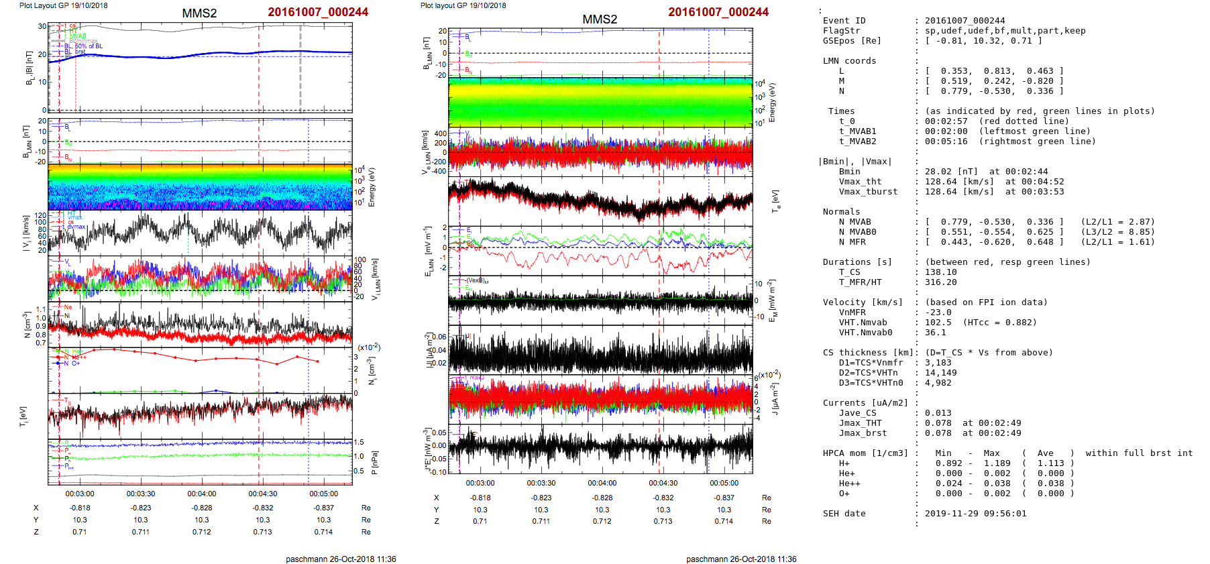Click the gray dashed line in top-left panel

pyautogui.click(x=300, y=67)
